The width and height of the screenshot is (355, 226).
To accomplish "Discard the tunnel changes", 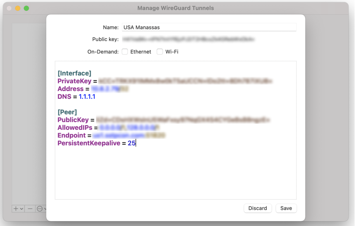I will (258, 208).
